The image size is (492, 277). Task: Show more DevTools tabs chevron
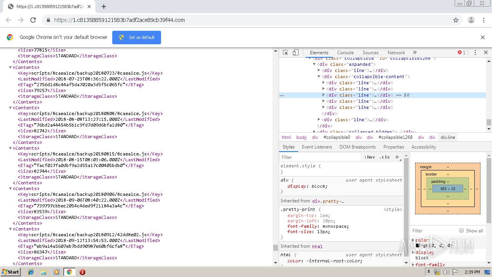coord(415,53)
